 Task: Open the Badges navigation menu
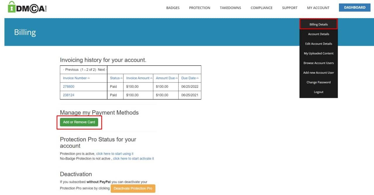[x=173, y=8]
